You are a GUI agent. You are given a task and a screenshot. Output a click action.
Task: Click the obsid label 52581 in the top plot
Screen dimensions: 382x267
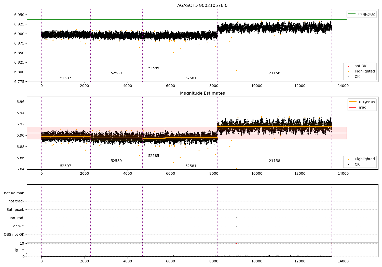(x=191, y=78)
